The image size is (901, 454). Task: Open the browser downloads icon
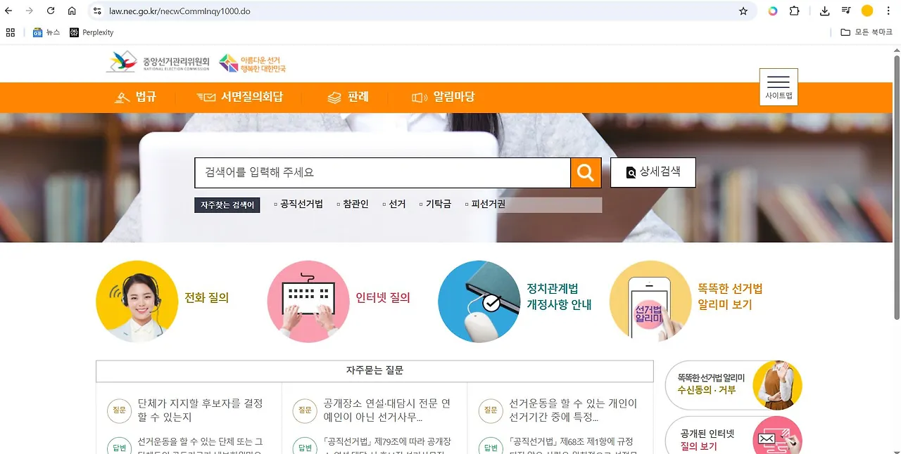pyautogui.click(x=823, y=11)
